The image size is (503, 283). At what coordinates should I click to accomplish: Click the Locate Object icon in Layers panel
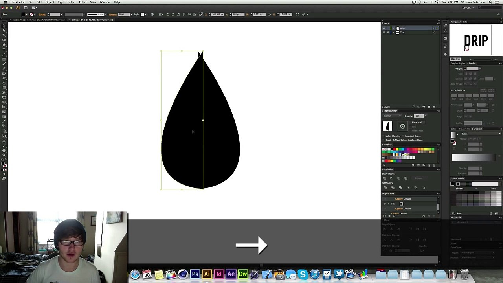tap(413, 107)
